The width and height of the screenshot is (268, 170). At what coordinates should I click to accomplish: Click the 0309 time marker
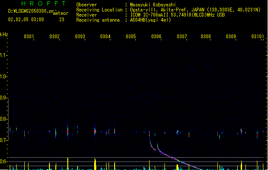tap(231, 37)
